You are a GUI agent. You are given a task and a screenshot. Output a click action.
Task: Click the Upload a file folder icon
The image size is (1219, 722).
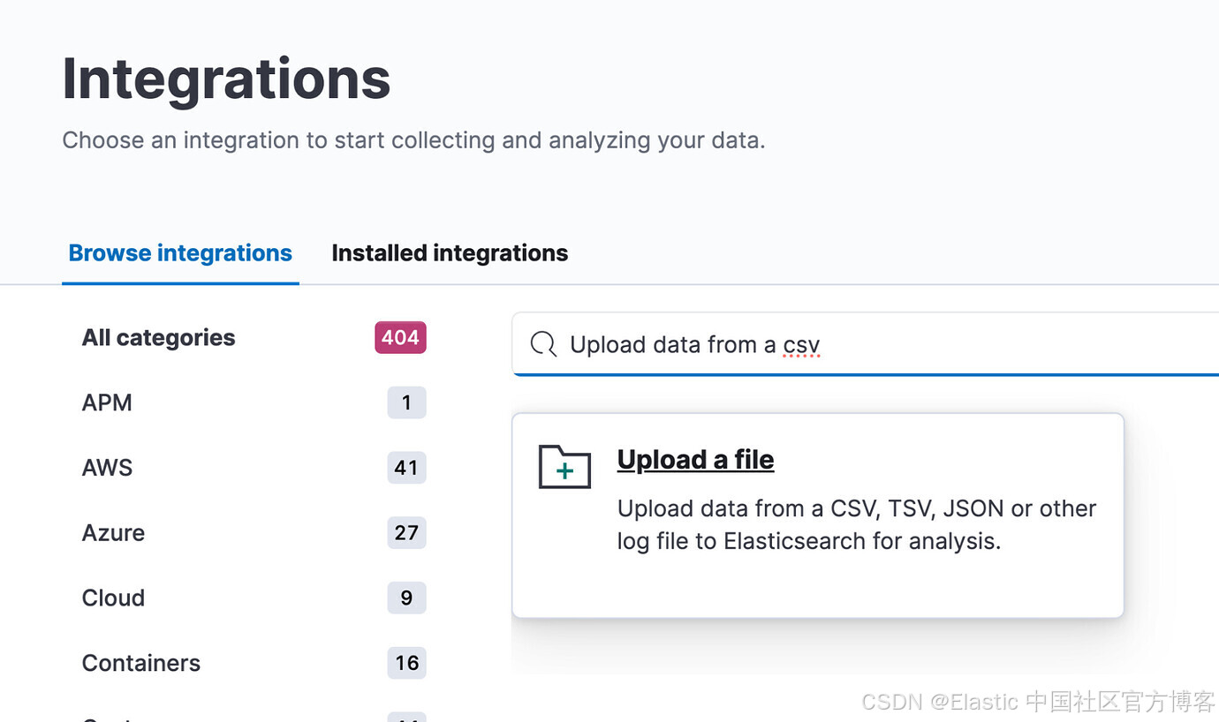pos(564,467)
